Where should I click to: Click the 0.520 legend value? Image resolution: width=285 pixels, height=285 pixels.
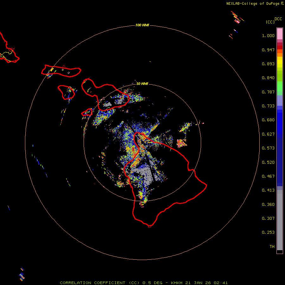point(268,162)
